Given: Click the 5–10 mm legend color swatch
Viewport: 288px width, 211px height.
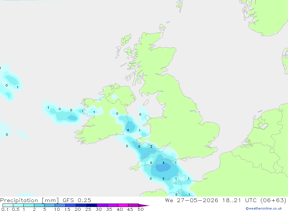Looking at the screenshot, I should point(50,205).
